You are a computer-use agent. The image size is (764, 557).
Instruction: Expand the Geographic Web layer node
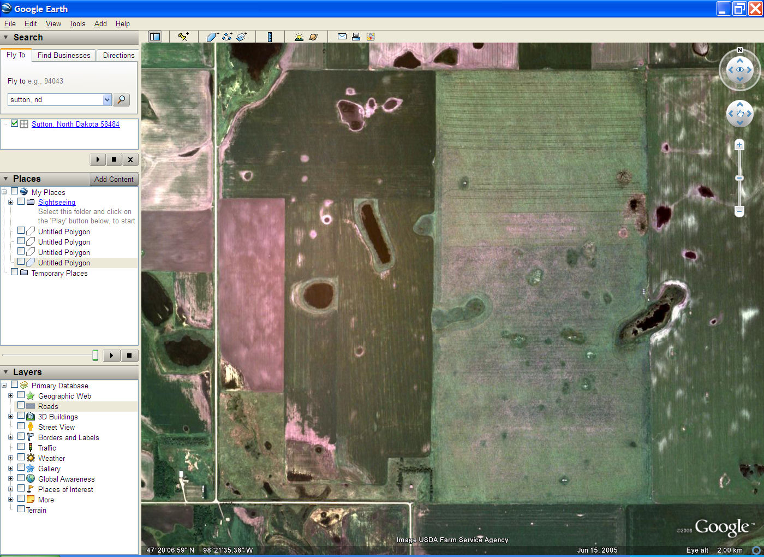(x=10, y=396)
